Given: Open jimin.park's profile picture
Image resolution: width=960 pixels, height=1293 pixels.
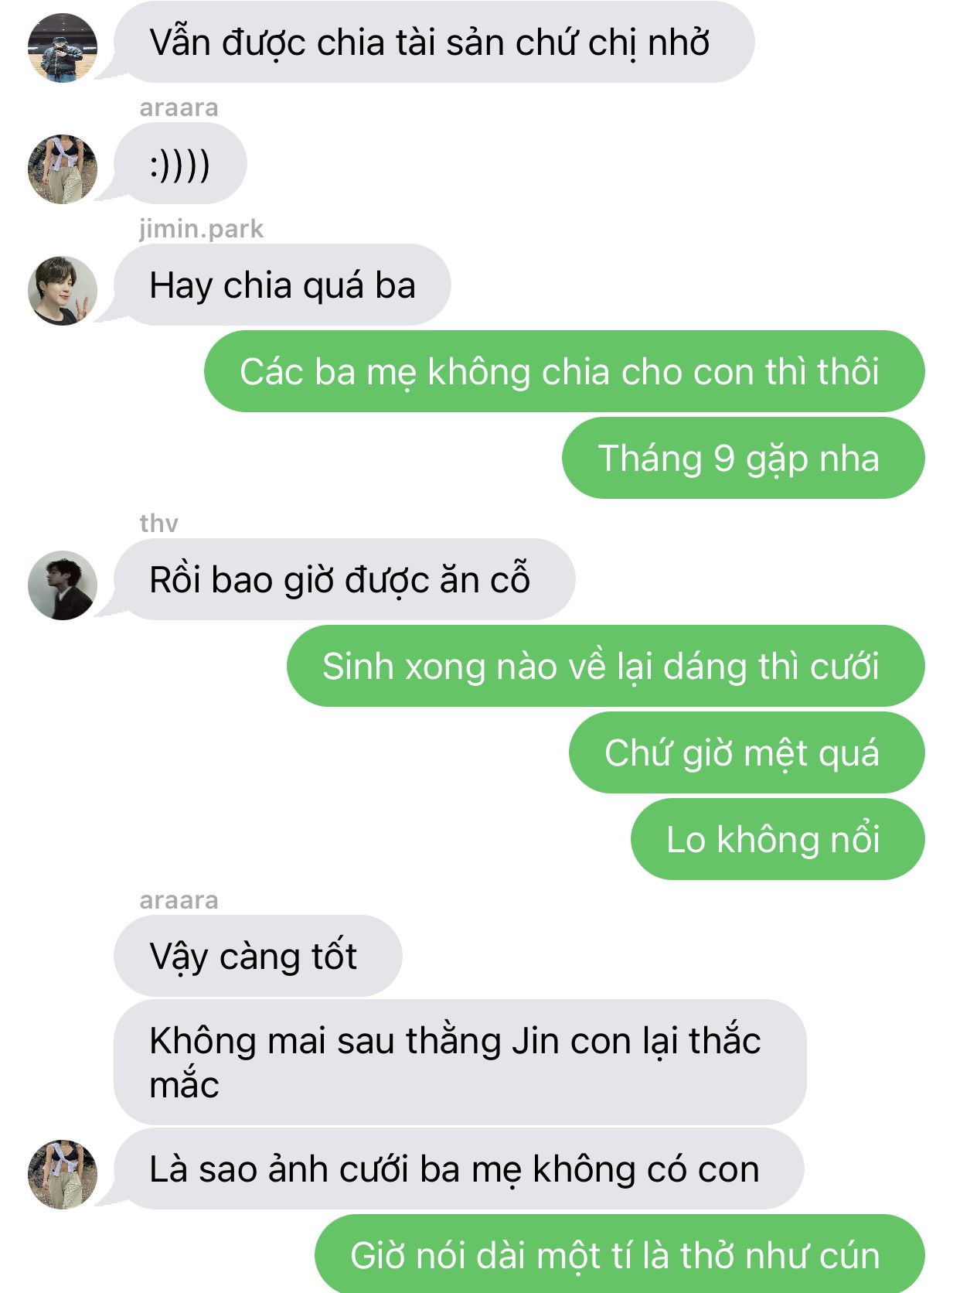Looking at the screenshot, I should pos(63,291).
